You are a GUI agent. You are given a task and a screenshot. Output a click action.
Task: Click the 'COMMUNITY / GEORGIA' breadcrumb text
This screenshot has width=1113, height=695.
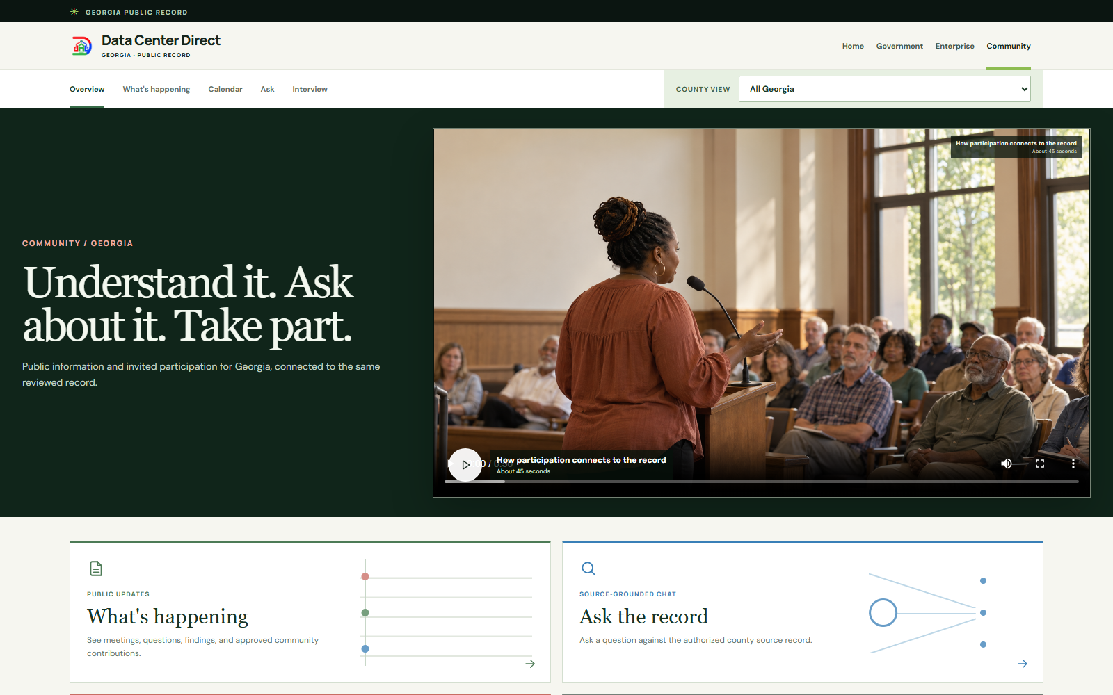77,243
